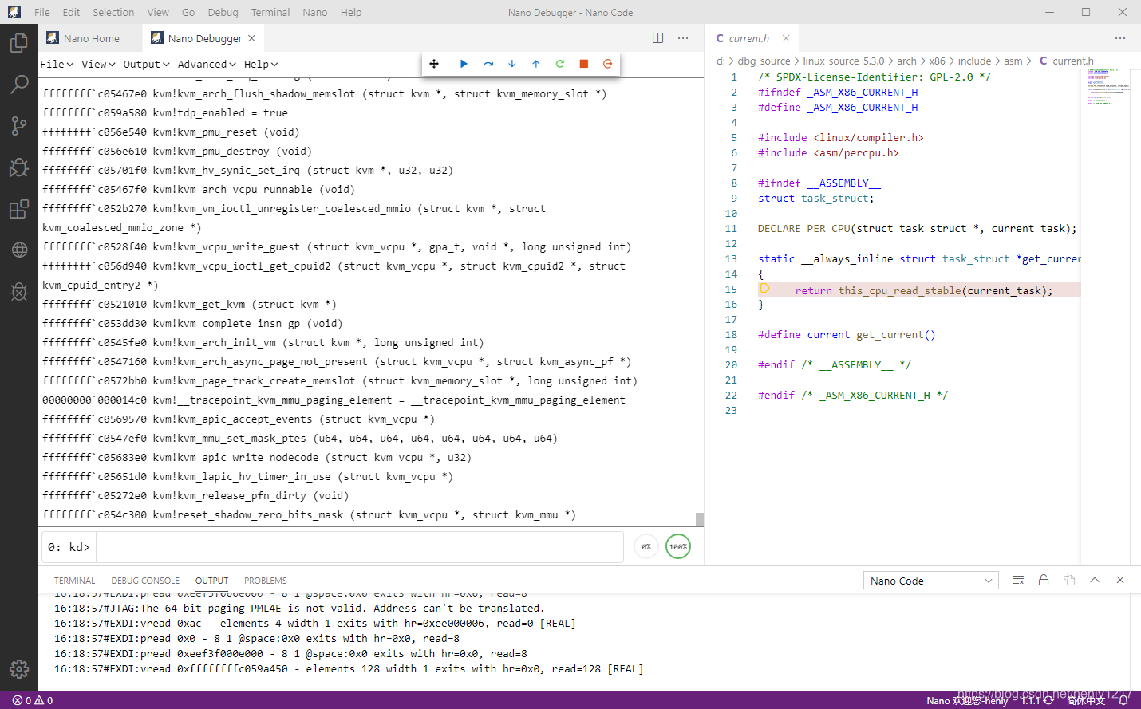The height and width of the screenshot is (709, 1141).
Task: Open the debugger Output dropdown menu
Action: point(146,65)
